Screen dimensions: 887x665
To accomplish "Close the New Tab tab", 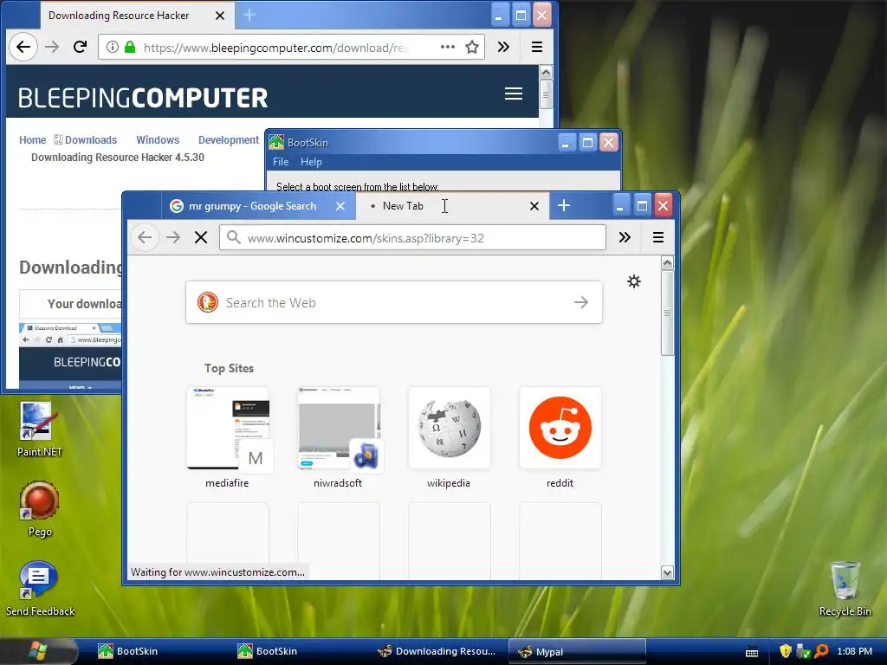I will (534, 206).
